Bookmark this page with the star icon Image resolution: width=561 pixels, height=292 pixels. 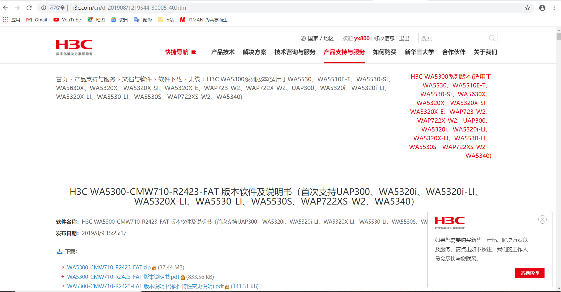pos(527,8)
